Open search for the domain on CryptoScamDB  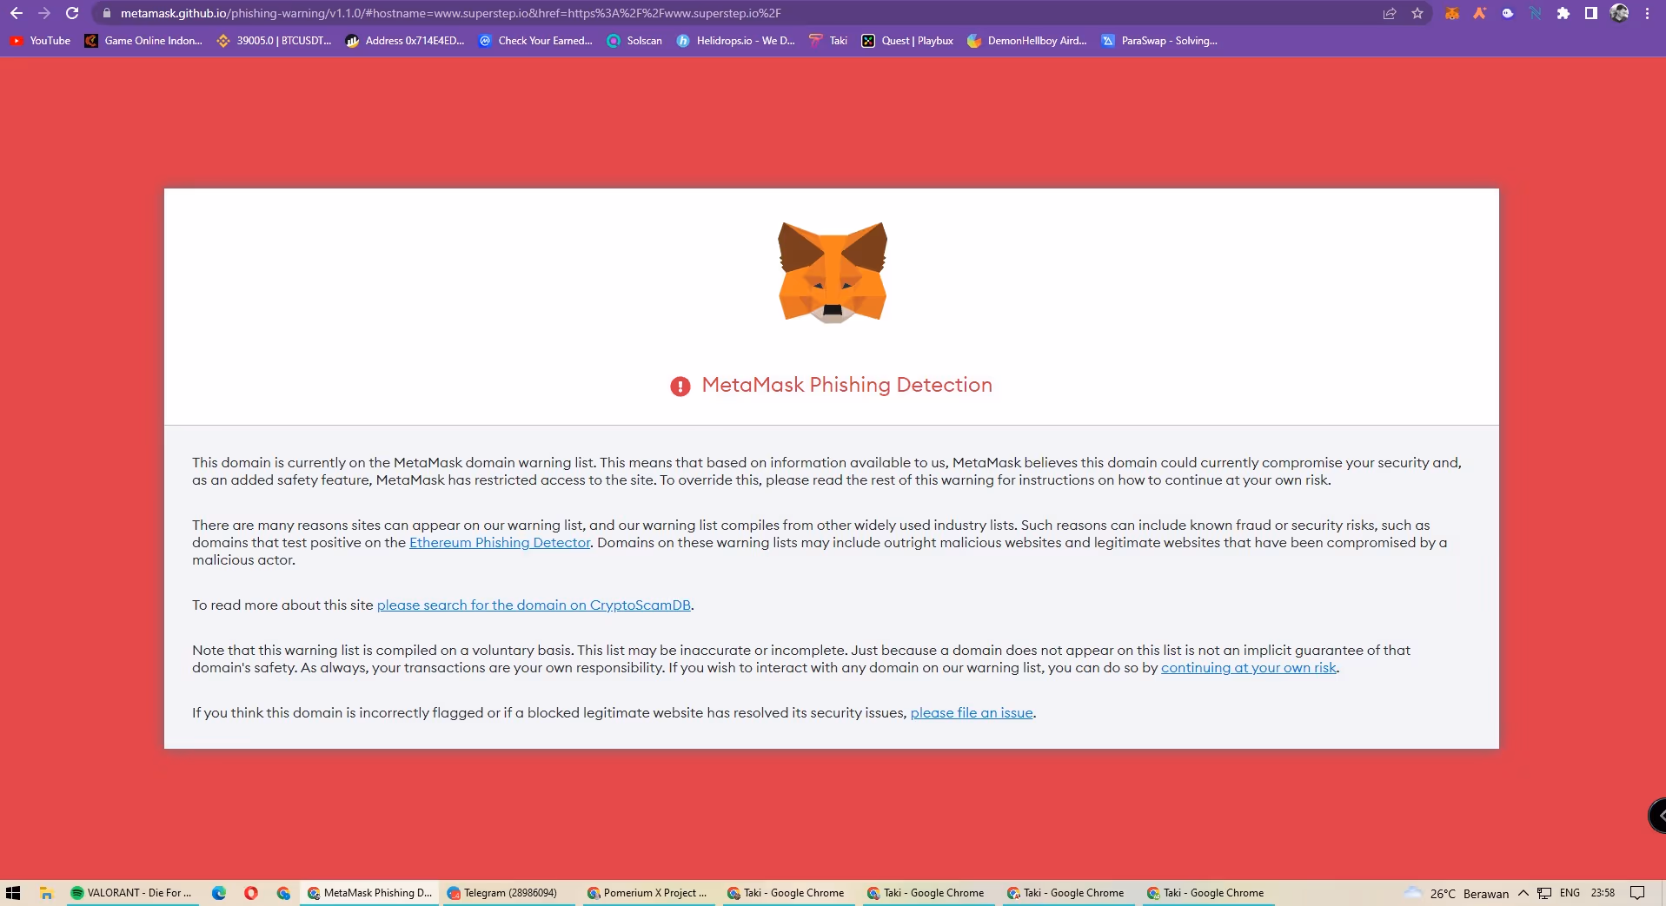click(534, 605)
